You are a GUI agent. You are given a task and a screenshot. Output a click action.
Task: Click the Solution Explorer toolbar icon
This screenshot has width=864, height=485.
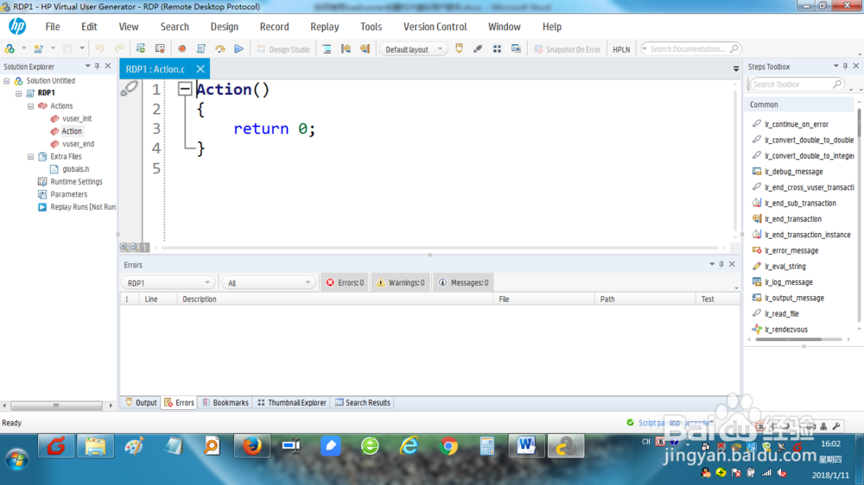[10, 49]
